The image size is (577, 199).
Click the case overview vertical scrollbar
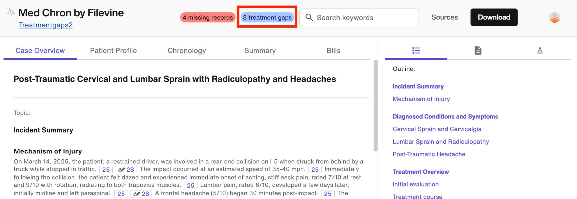375,106
